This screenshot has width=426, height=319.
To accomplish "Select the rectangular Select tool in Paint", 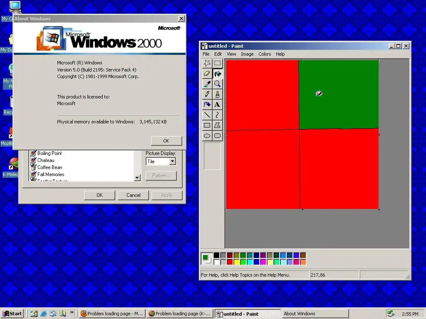I will tap(217, 63).
